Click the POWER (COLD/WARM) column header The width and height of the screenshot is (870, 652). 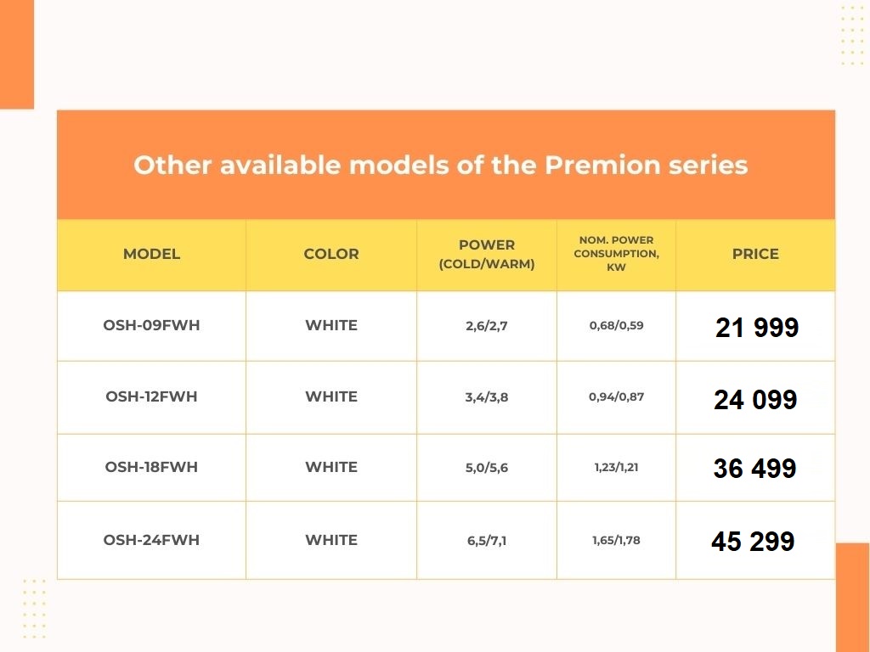[x=487, y=254]
